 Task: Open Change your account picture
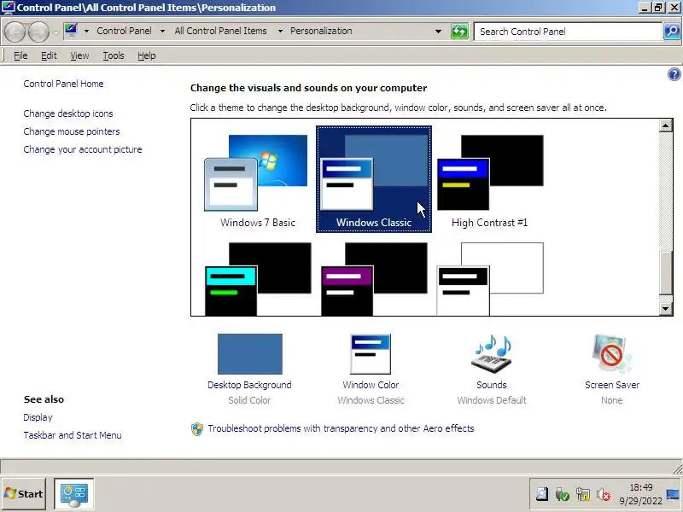tap(83, 149)
